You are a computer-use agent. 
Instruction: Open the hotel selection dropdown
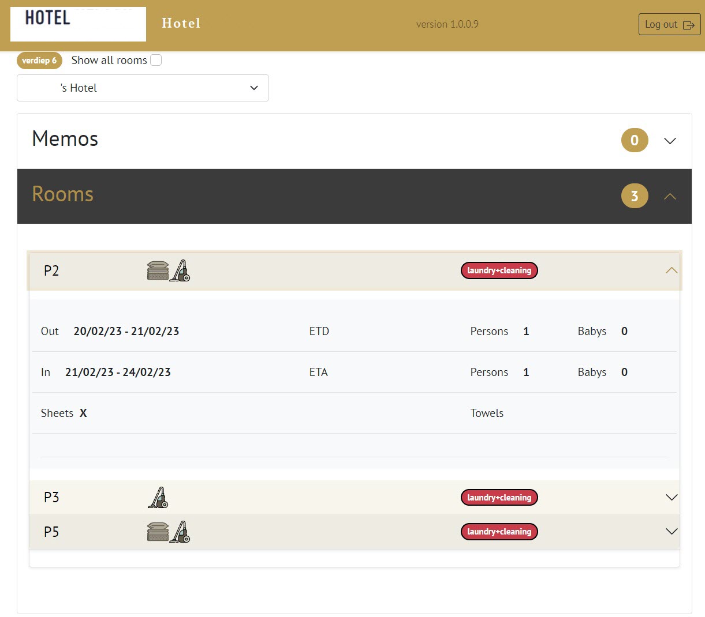(x=143, y=88)
